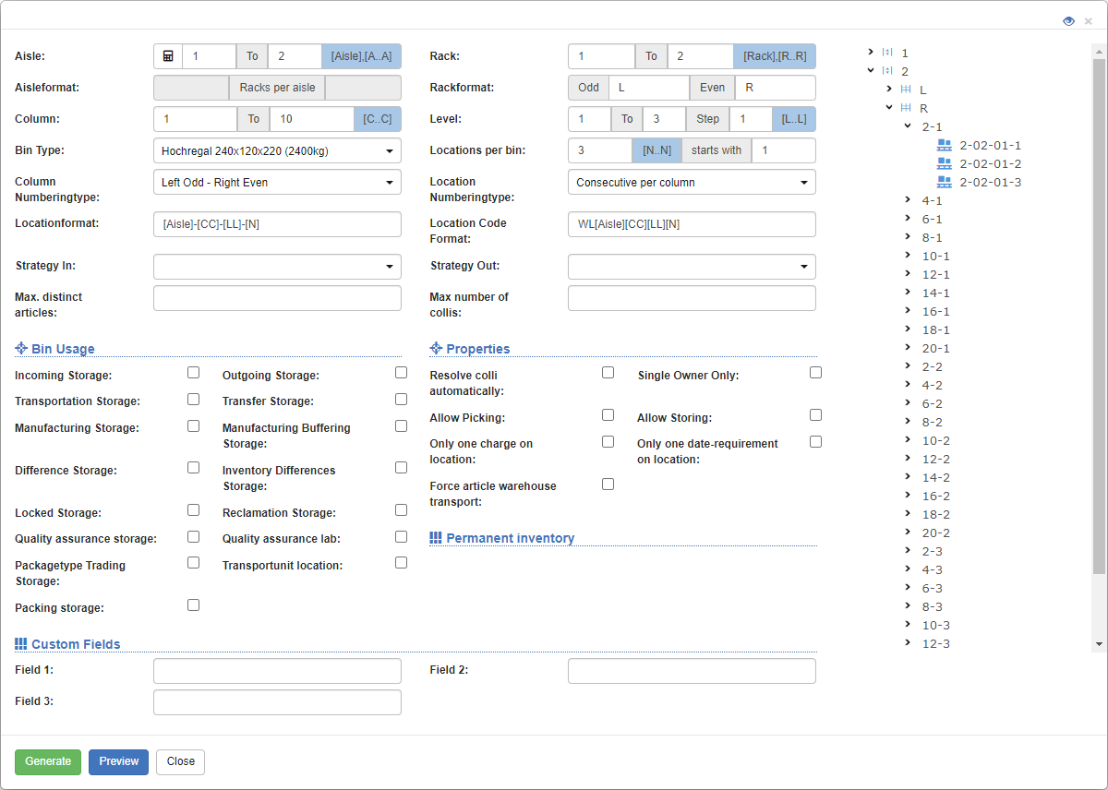Click the aisle icon beside 2 in tree
The width and height of the screenshot is (1108, 790).
click(x=889, y=71)
